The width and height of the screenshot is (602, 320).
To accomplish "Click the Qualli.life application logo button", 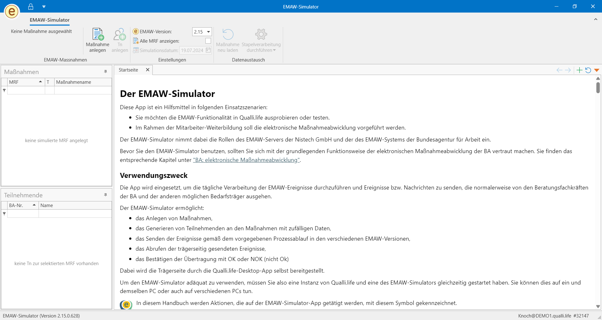I will click(x=12, y=12).
